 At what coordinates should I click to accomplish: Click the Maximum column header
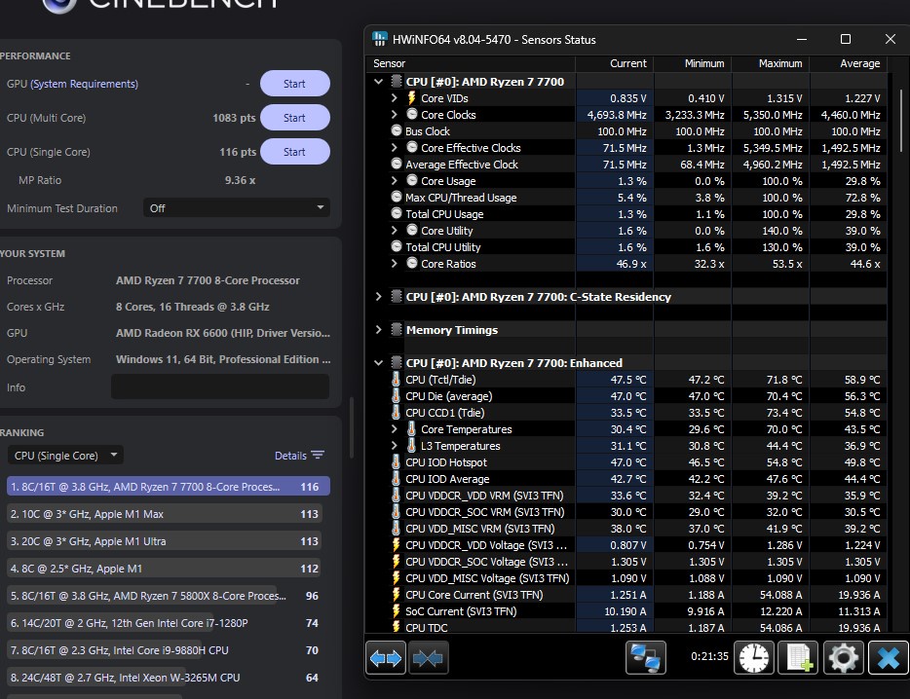pyautogui.click(x=771, y=63)
